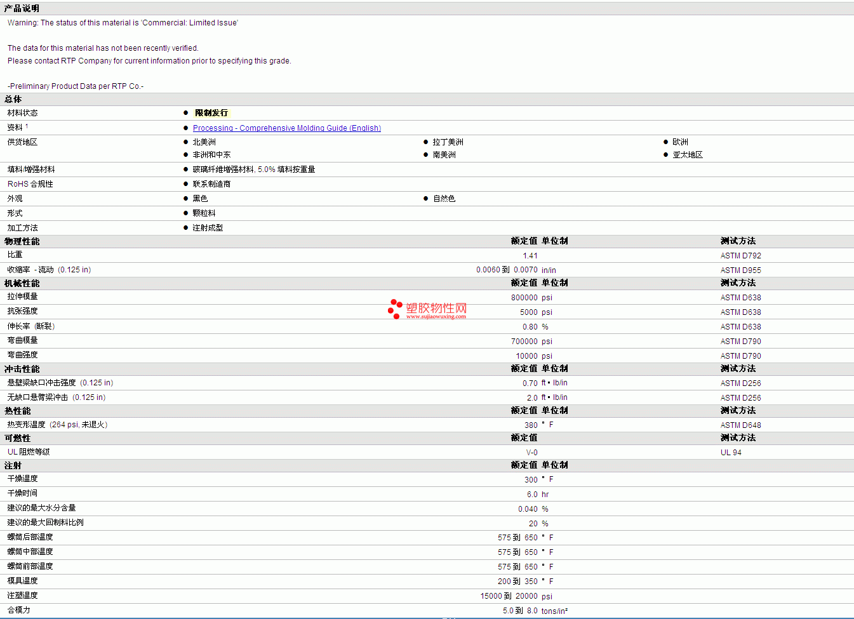
Task: Click the 机械性能 section header
Action: click(x=22, y=283)
